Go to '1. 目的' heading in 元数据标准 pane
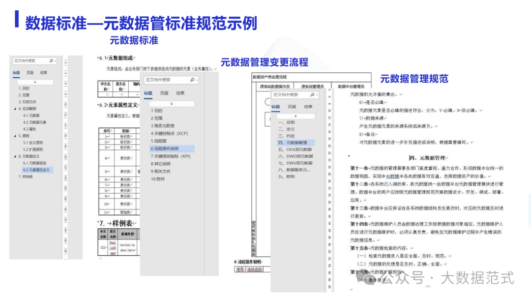This screenshot has width=531, height=299. click(24, 89)
